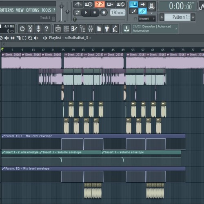Open the Playlist view icon in toolbar
This screenshot has height=204, width=204.
click(x=58, y=29)
